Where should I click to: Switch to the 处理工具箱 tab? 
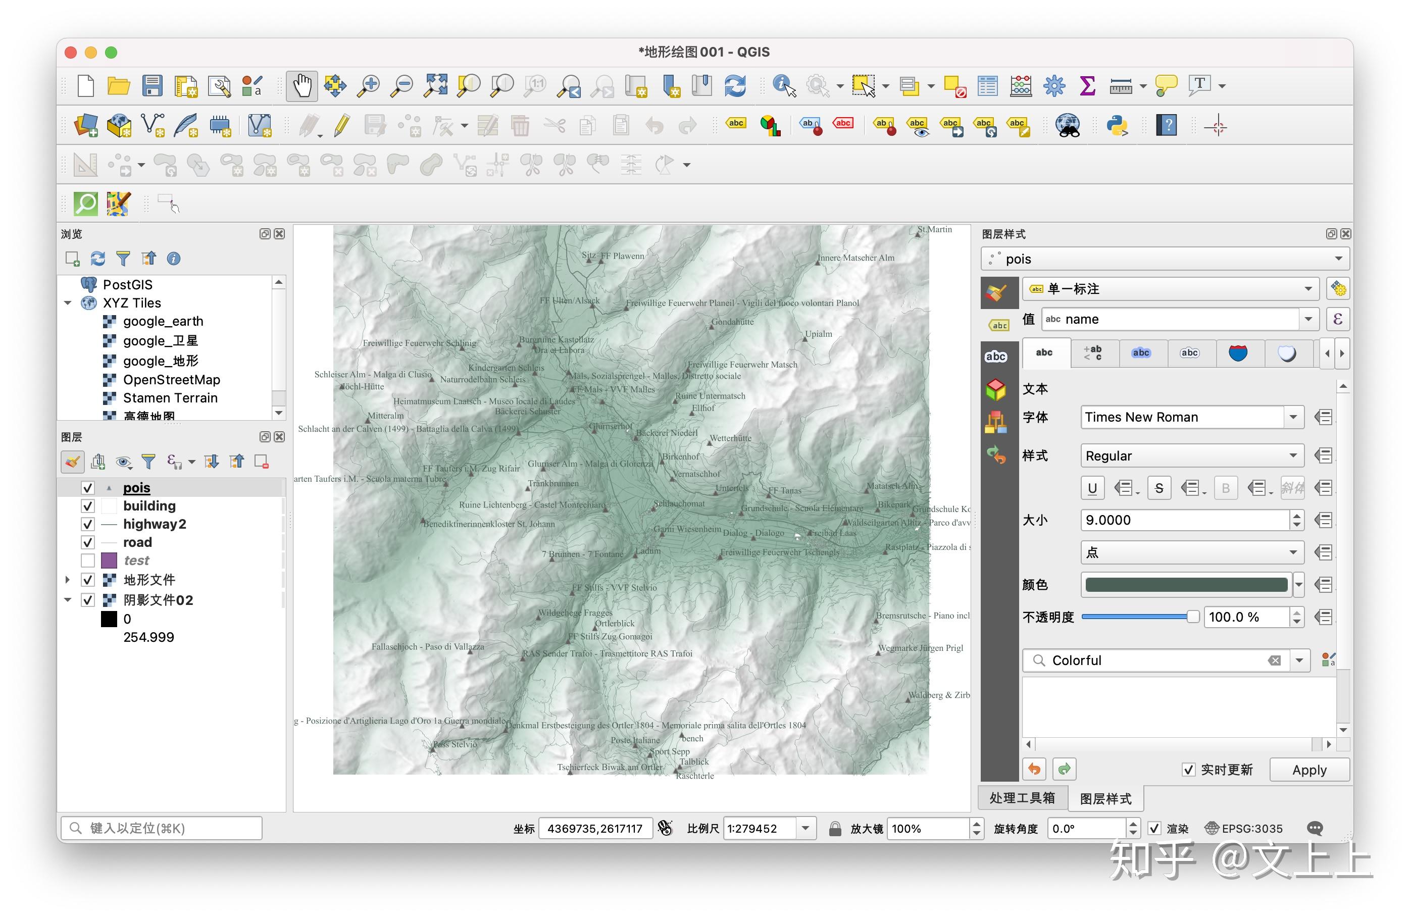coord(1023,798)
